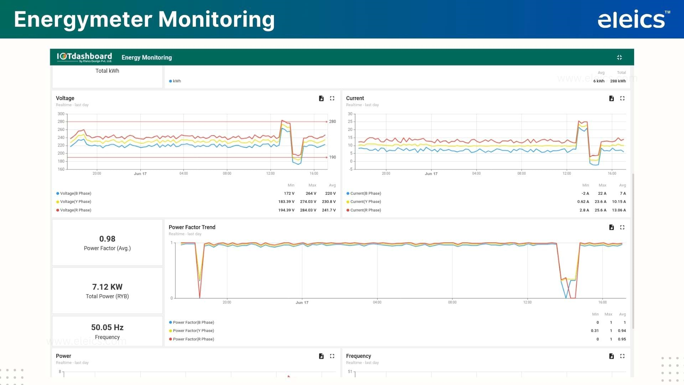Export Power Factor Trend data icon
The height and width of the screenshot is (385, 684).
(611, 227)
